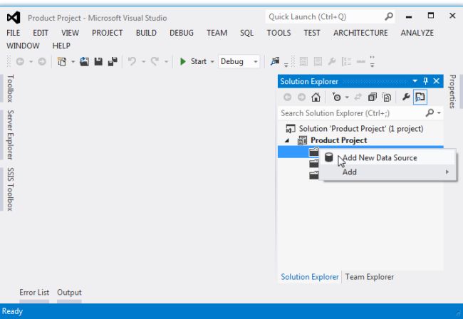Open the Redo history dropdown arrow

(x=166, y=62)
